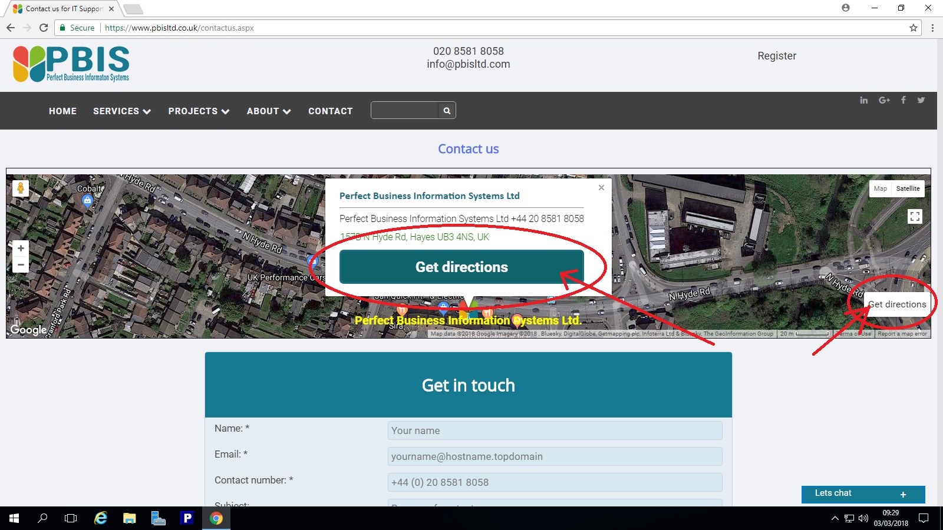Screen dimensions: 943x530
Task: Click the search magnifier button in navbar
Action: pyautogui.click(x=447, y=110)
